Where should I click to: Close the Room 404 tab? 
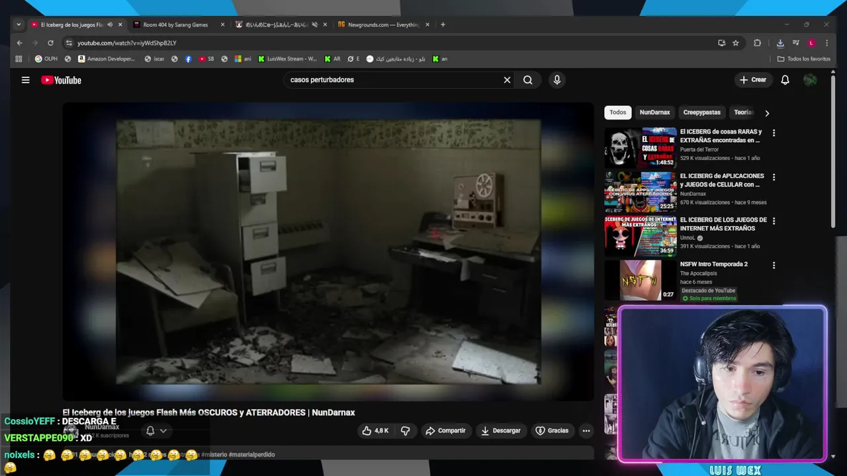coord(222,24)
